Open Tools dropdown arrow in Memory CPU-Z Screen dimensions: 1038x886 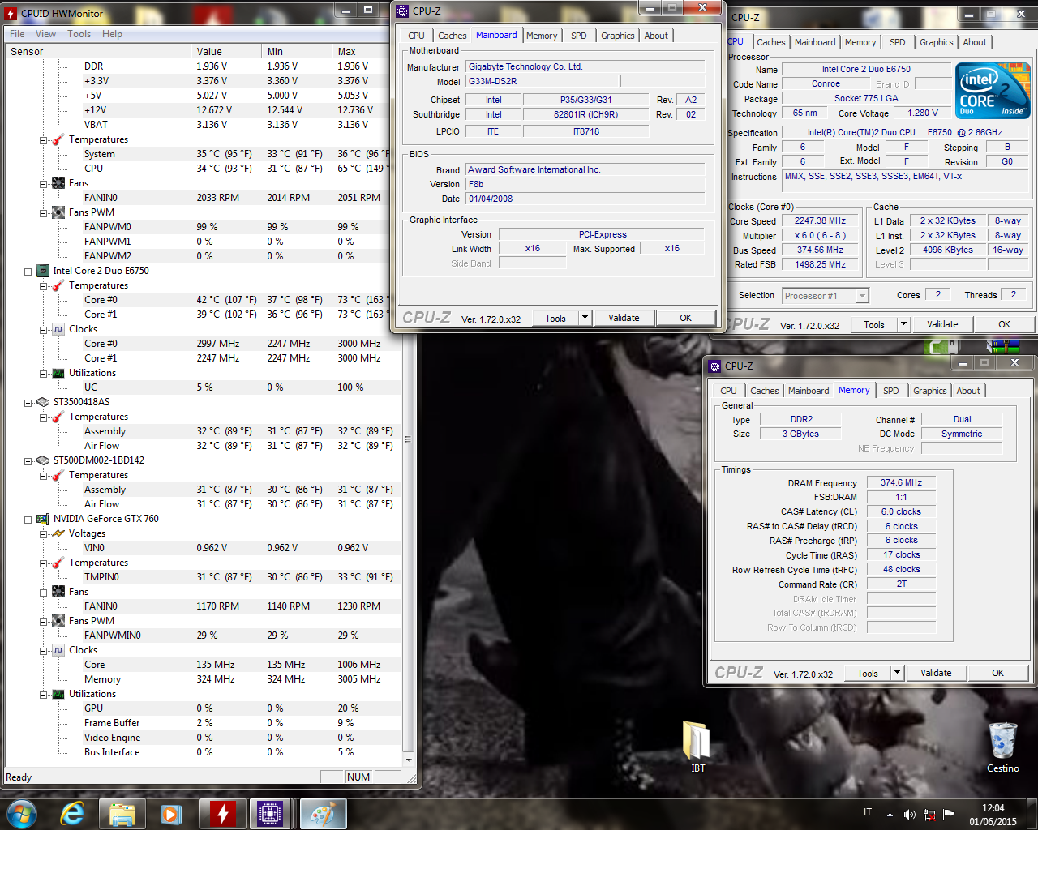click(897, 673)
